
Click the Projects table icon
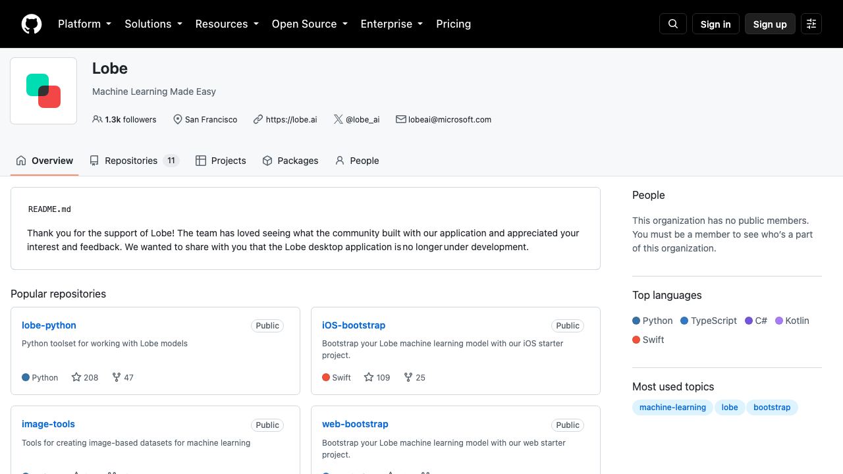pos(201,161)
